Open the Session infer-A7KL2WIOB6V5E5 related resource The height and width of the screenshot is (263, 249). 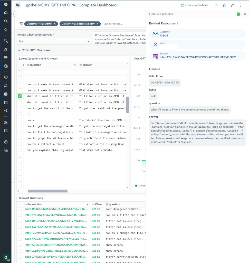tap(197, 56)
